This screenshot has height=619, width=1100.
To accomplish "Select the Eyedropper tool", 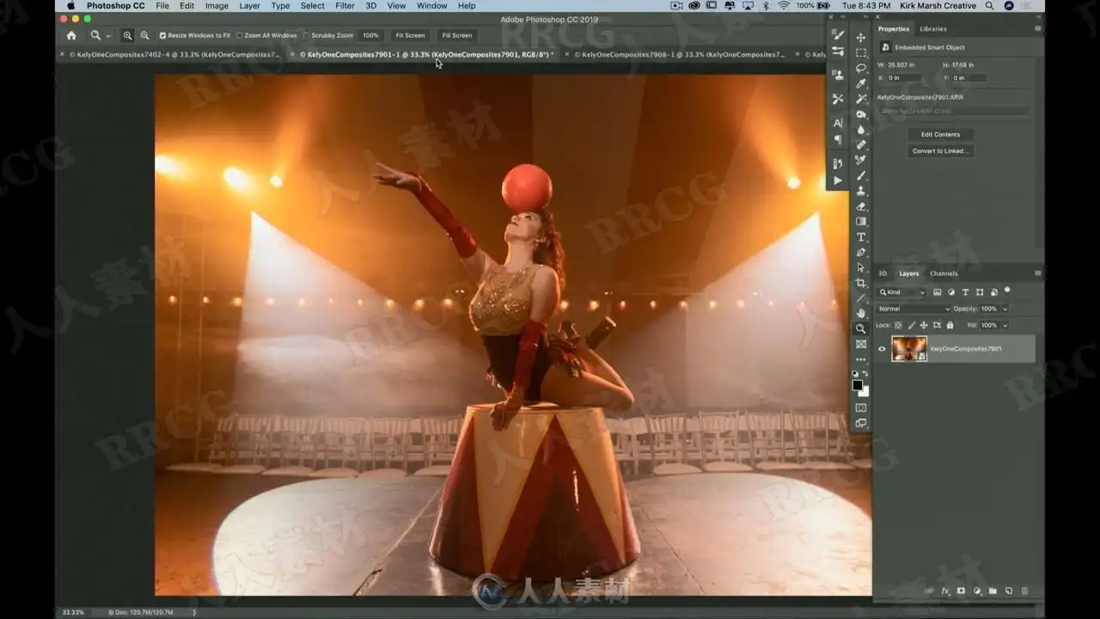I will pyautogui.click(x=861, y=83).
